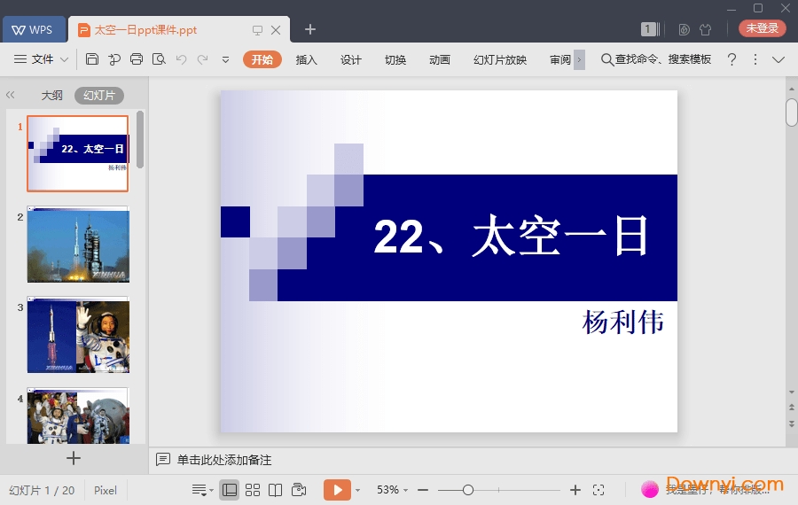798x505 pixels.
Task: Click the Redo arrow
Action: click(202, 59)
